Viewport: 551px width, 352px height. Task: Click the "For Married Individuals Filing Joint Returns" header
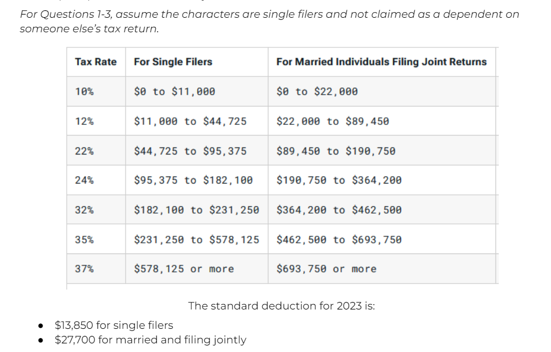[381, 62]
